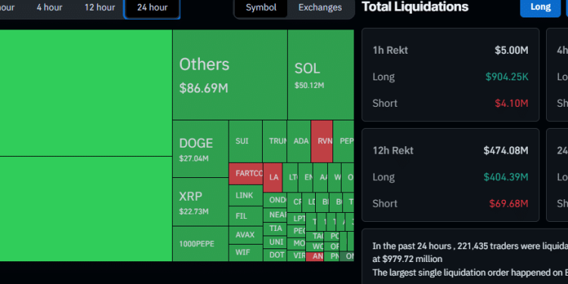This screenshot has width=568, height=284.
Task: Click the '1h Rekt' card label
Action: point(390,50)
